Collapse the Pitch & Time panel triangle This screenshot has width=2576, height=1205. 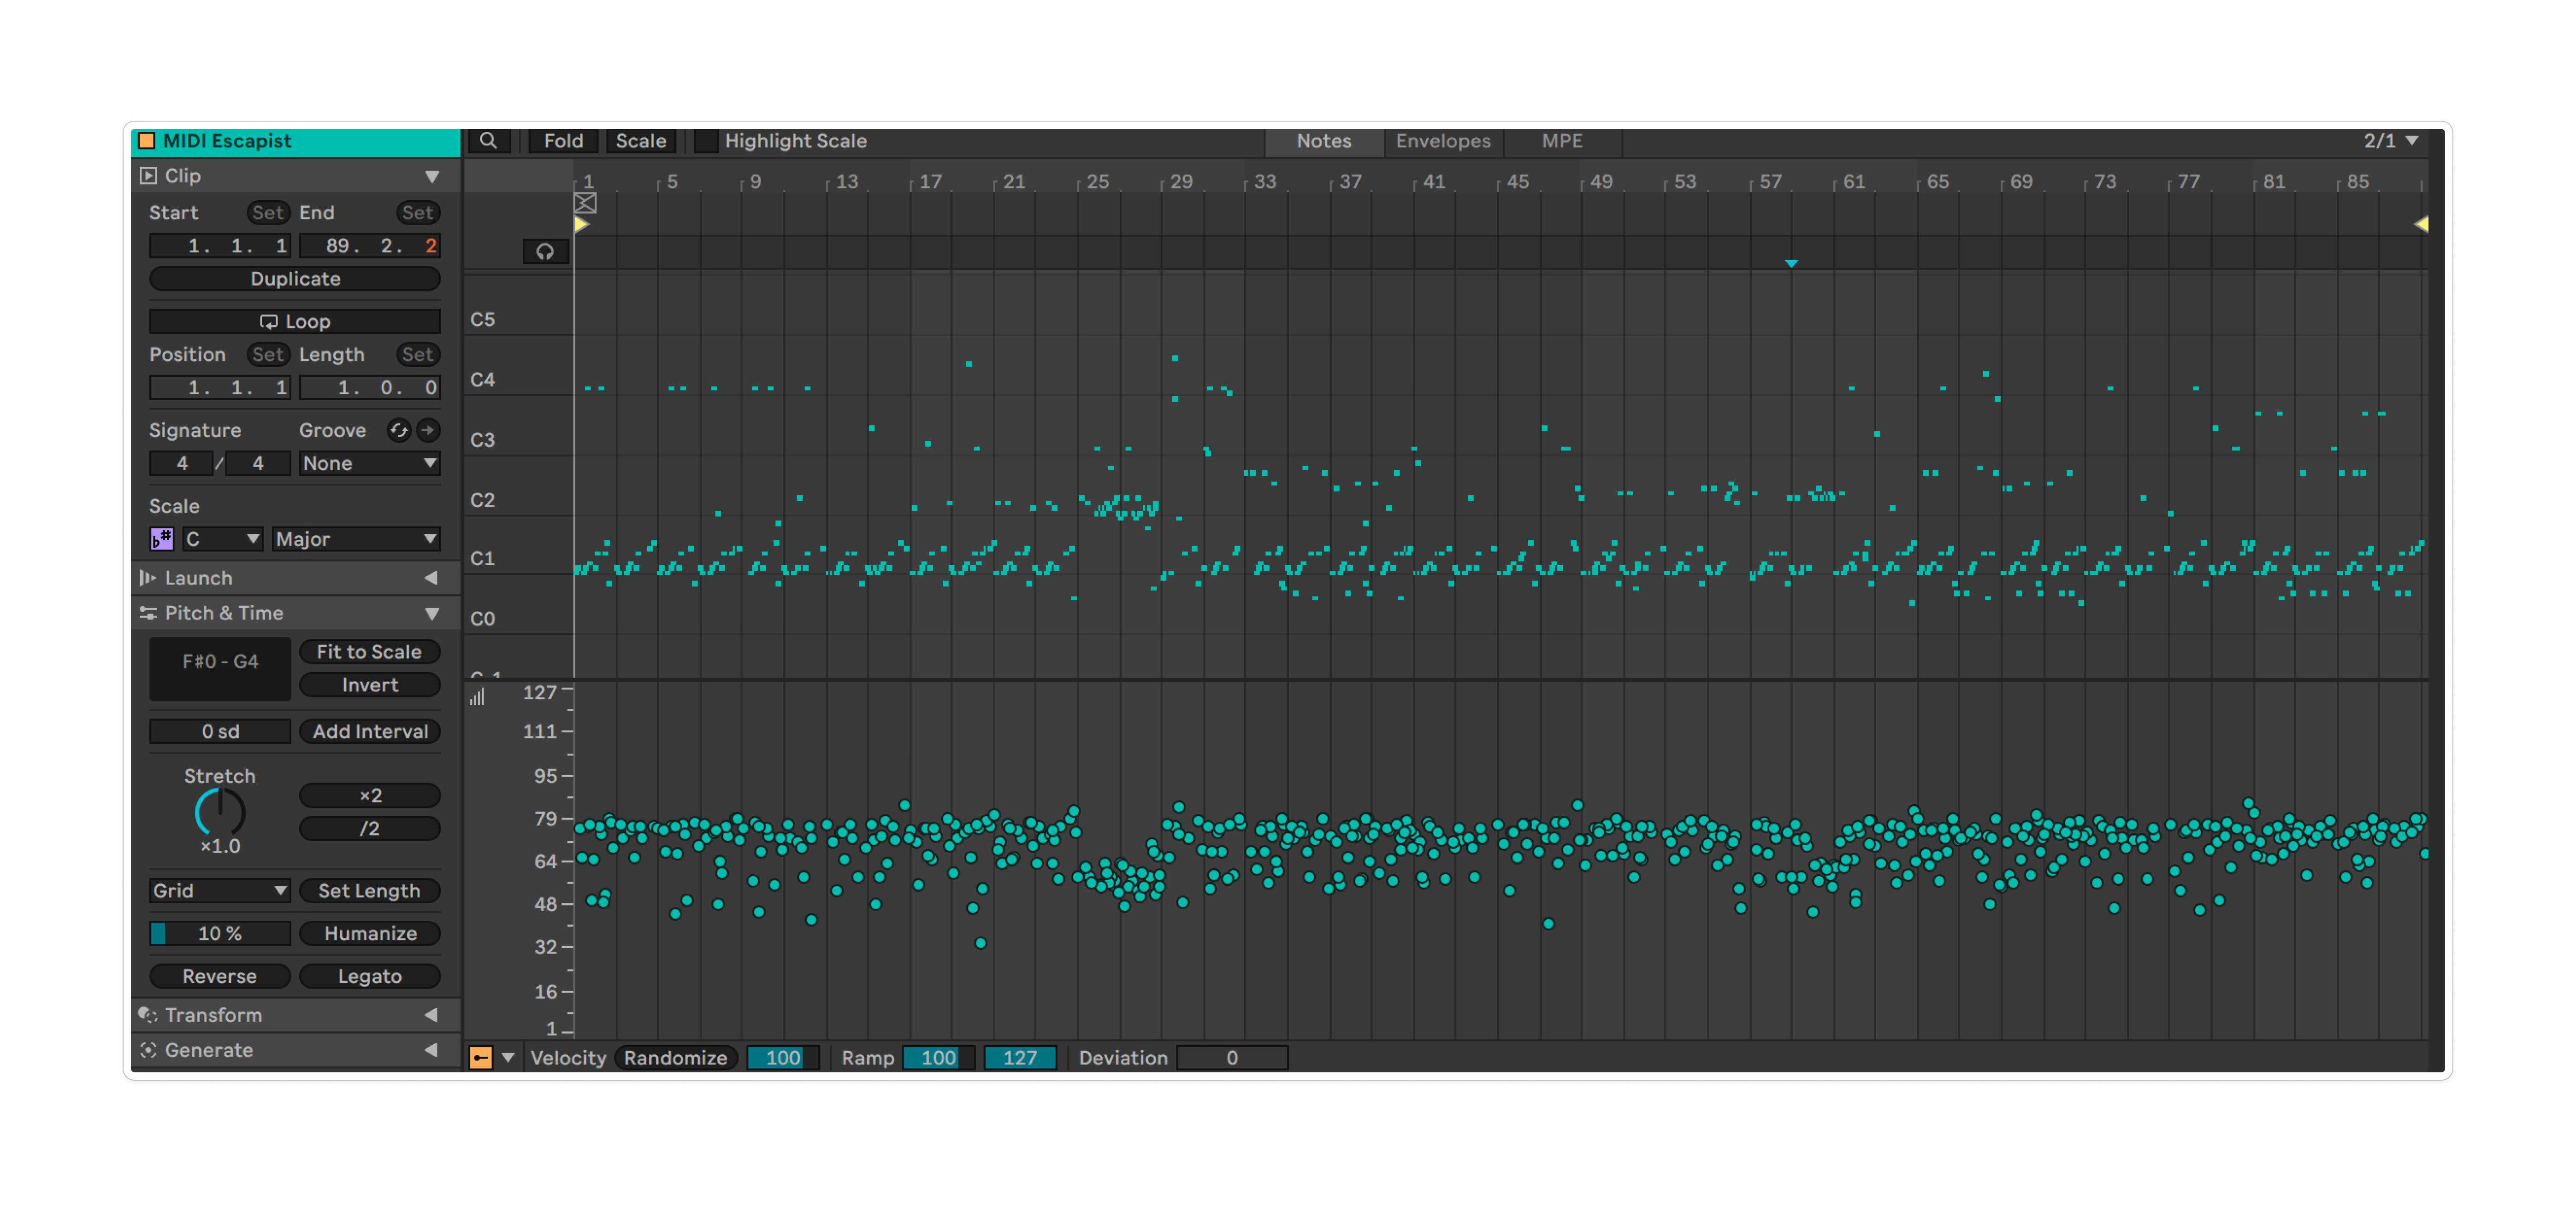click(x=432, y=614)
